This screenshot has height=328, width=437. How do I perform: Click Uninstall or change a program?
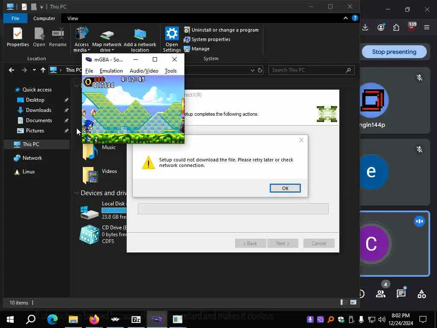click(x=221, y=30)
